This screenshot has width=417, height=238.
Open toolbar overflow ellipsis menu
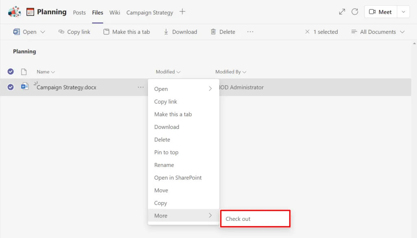pos(250,32)
